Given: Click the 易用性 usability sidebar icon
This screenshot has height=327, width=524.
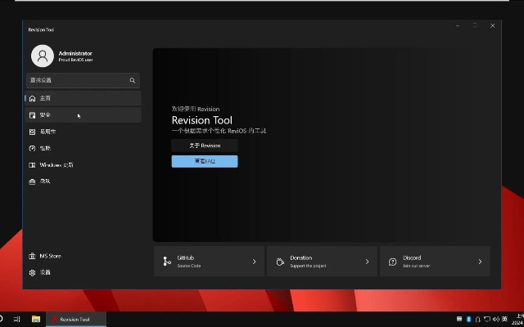Looking at the screenshot, I should 33,132.
